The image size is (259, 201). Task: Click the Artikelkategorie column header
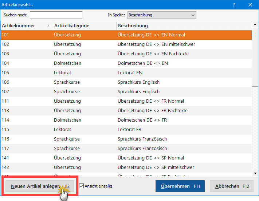pyautogui.click(x=85, y=26)
